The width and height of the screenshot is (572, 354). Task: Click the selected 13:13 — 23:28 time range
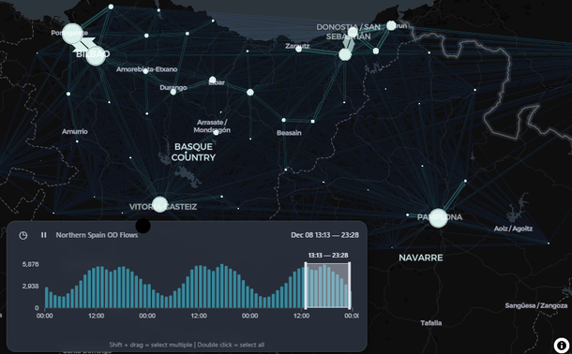pos(327,286)
